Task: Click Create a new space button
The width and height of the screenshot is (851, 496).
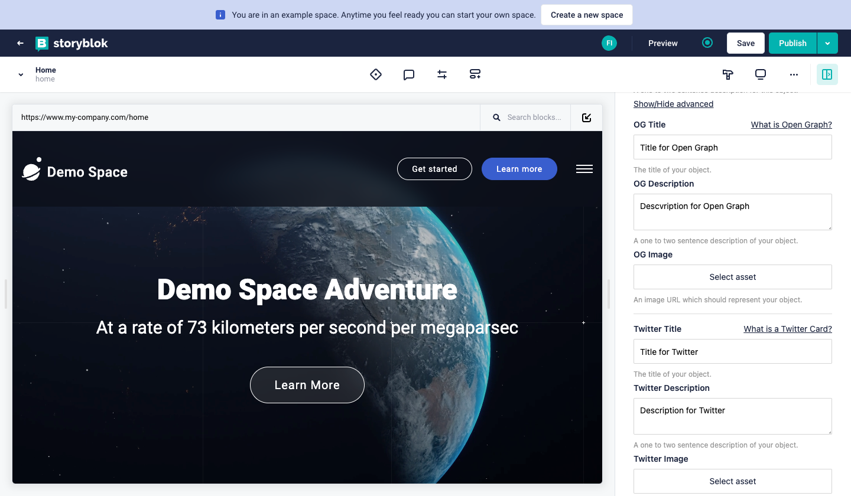Action: 587,15
